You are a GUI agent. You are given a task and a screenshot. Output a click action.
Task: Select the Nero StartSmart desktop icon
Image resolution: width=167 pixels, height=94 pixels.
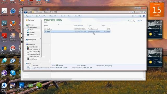[13, 50]
